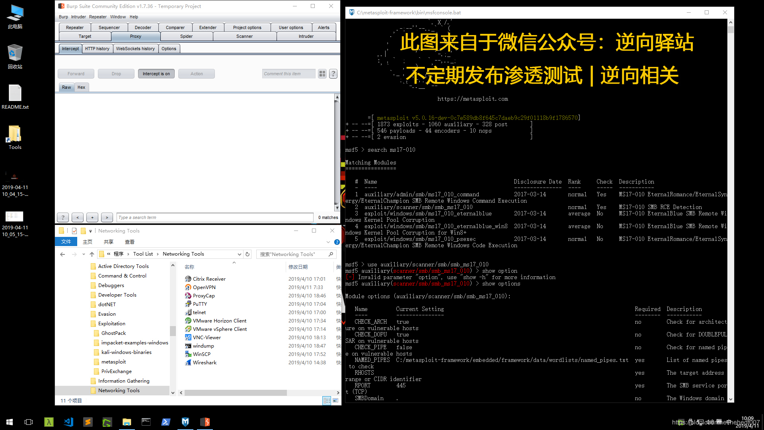Toggle the 'Intercept is on' button
764x430 pixels.
tap(156, 74)
